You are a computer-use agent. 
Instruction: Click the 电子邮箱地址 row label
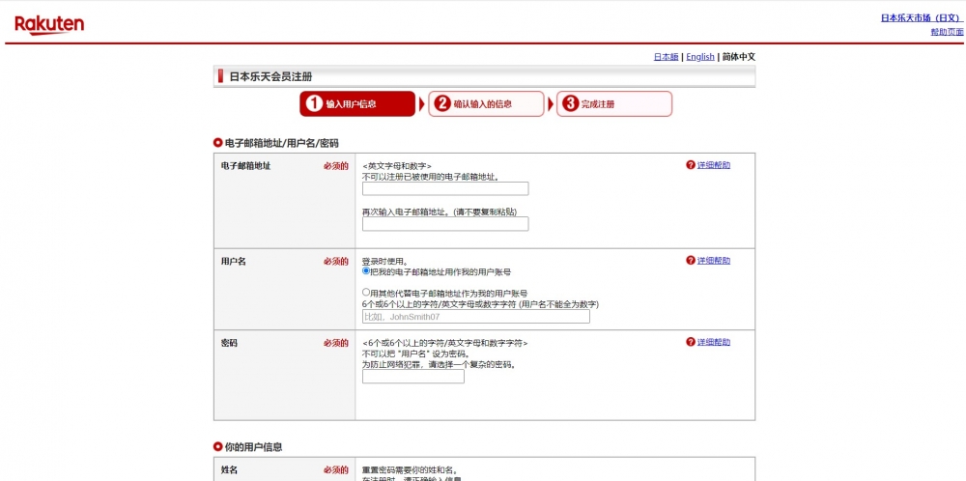[x=245, y=166]
